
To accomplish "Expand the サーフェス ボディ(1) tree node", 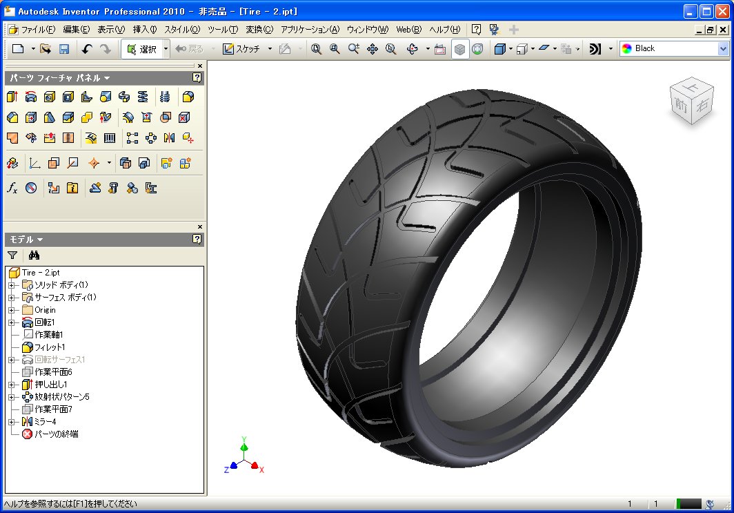I will [12, 298].
